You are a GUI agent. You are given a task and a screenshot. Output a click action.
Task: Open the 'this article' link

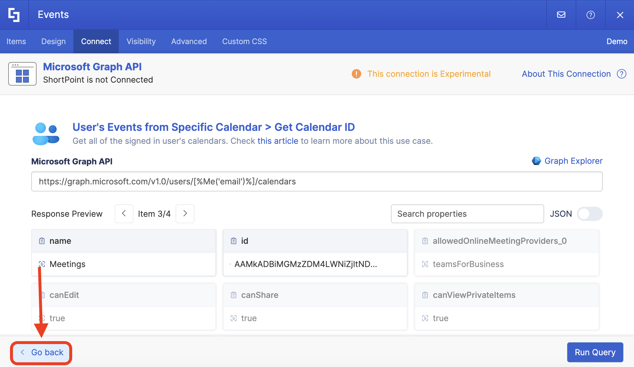[278, 141]
